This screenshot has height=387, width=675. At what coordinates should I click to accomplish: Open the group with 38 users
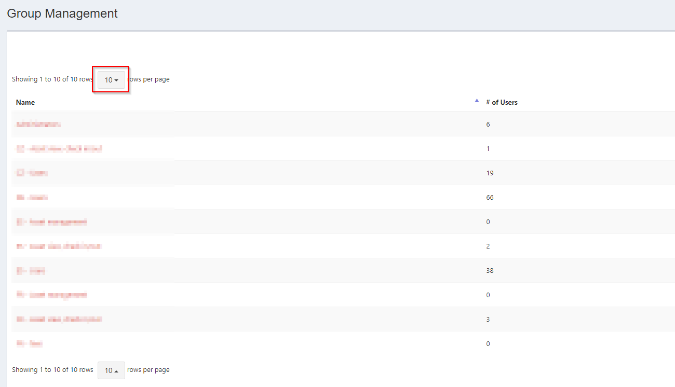(30, 270)
